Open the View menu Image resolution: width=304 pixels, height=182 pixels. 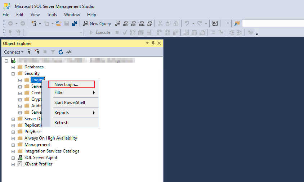click(35, 15)
